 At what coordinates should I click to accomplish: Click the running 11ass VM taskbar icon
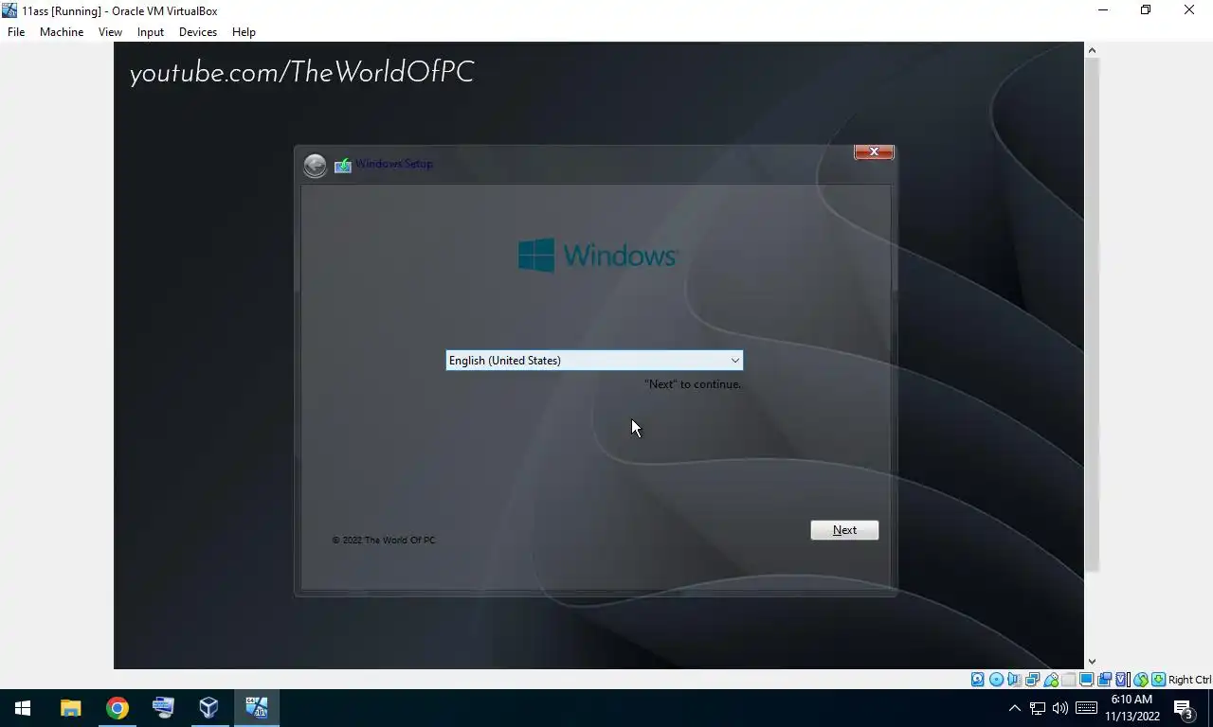pos(256,708)
